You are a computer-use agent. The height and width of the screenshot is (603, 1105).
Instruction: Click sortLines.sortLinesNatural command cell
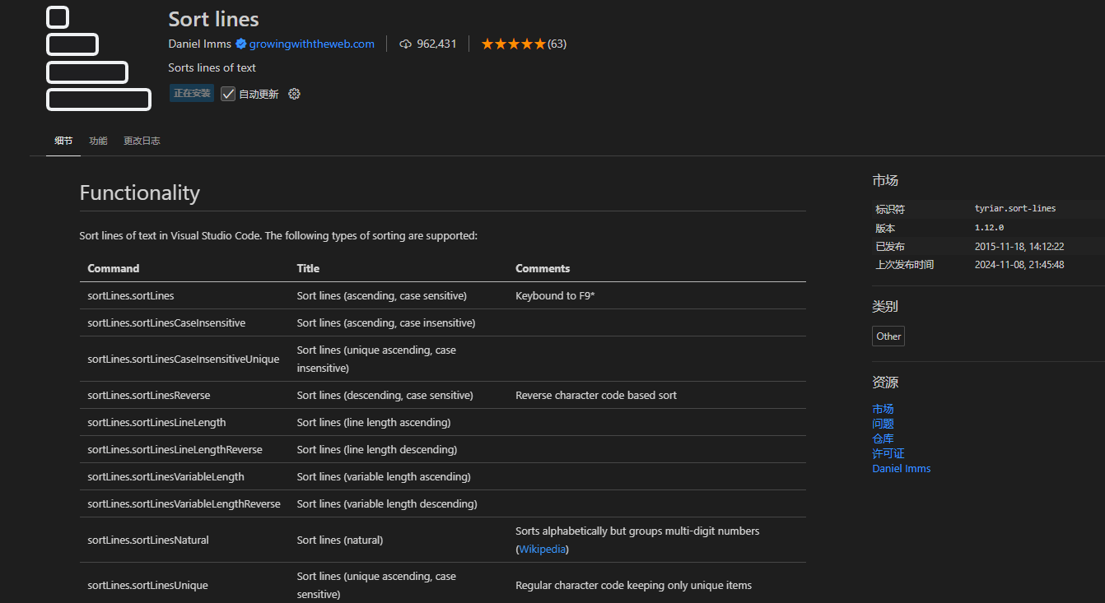pos(148,540)
